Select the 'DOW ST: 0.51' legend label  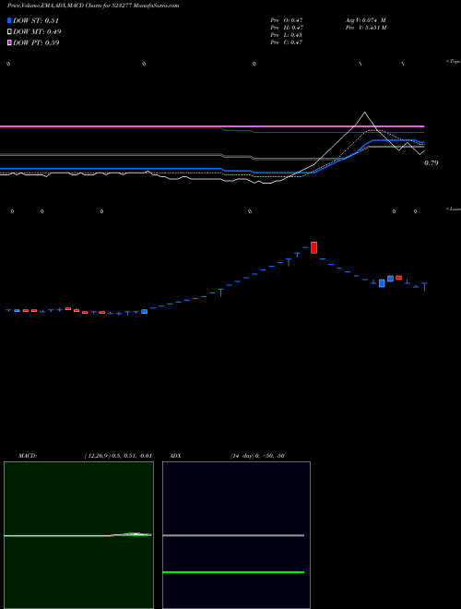(36, 20)
